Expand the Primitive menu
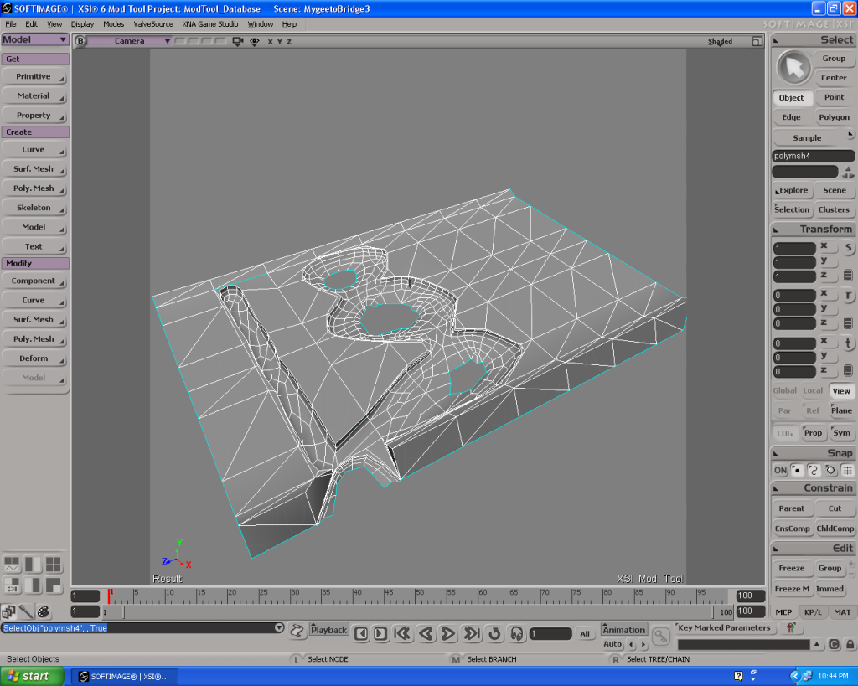This screenshot has height=686, width=858. (34, 76)
